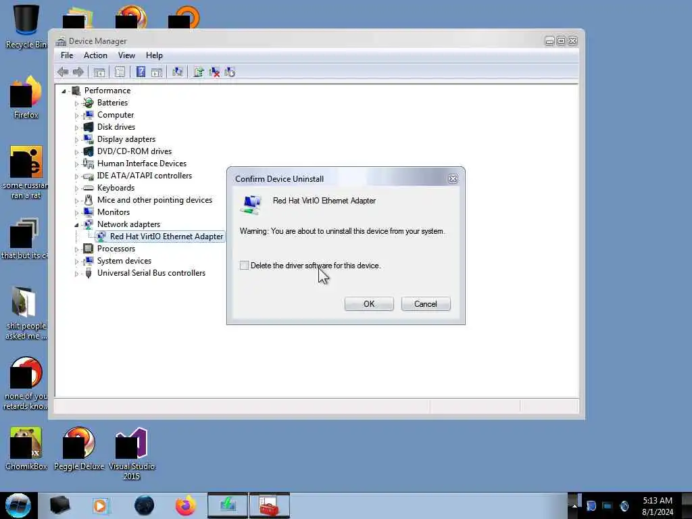Screen dimensions: 692x519
Task: Open the Help menu
Action: [x=154, y=55]
